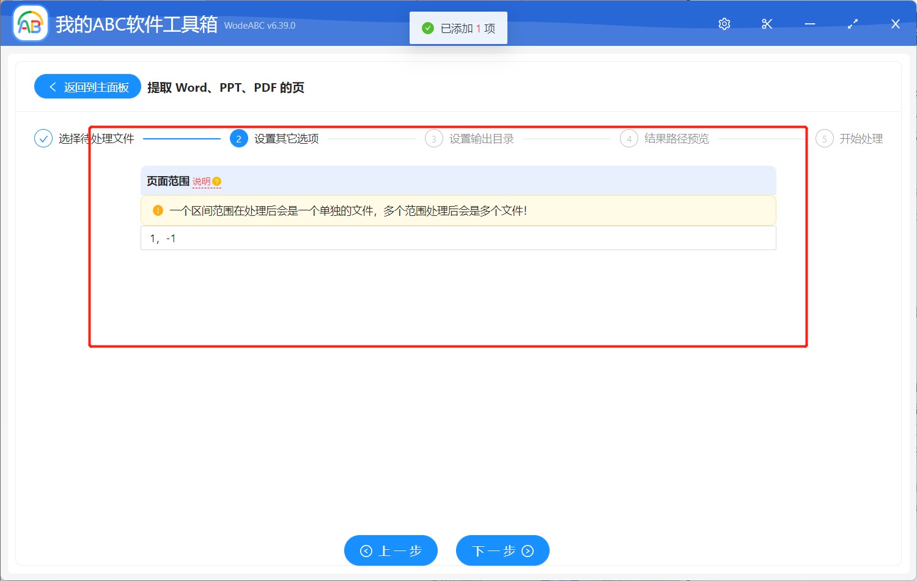Click the step 4 number circle

[629, 139]
